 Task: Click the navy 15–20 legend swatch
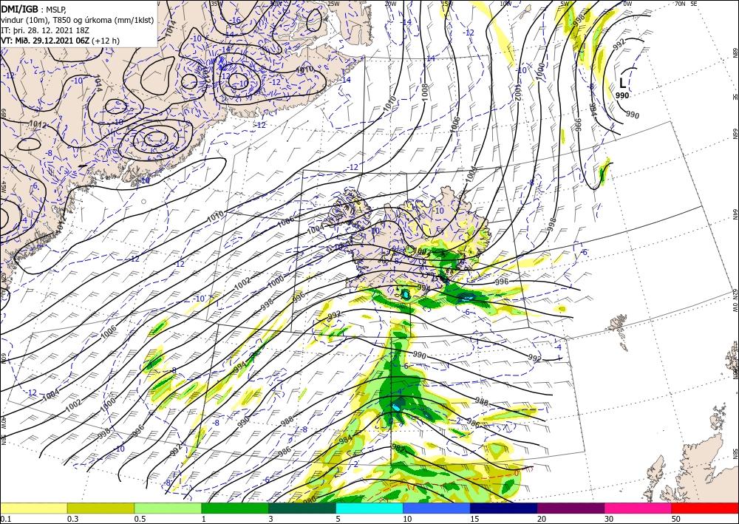tap(503, 508)
